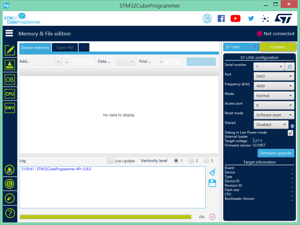Add a new tab with plus
The width and height of the screenshot is (300, 225).
(x=84, y=47)
